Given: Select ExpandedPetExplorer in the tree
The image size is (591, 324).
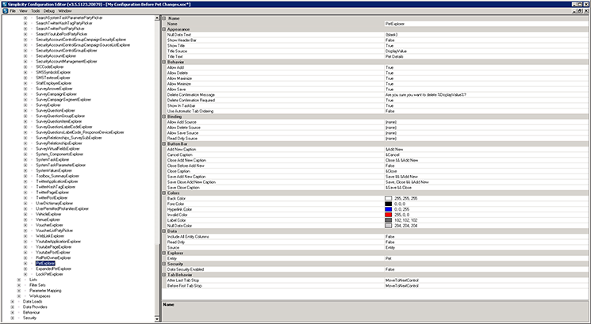Looking at the screenshot, I should pyautogui.click(x=53, y=269).
